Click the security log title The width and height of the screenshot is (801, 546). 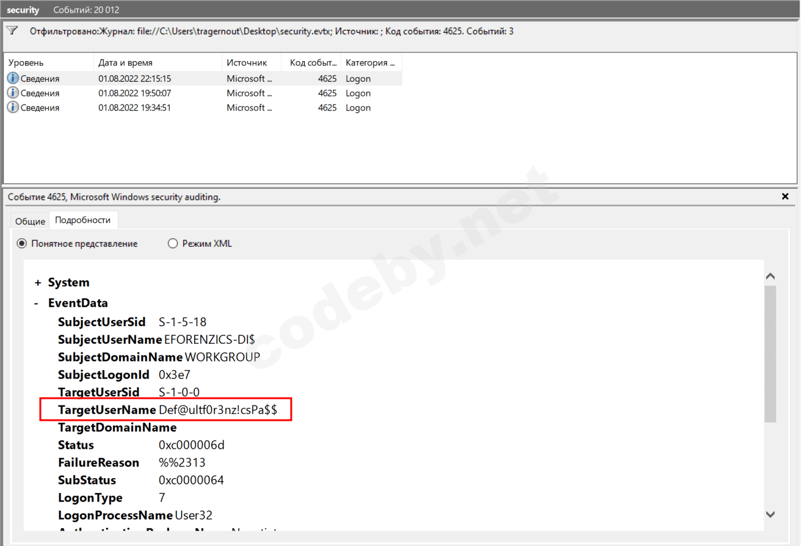[23, 10]
